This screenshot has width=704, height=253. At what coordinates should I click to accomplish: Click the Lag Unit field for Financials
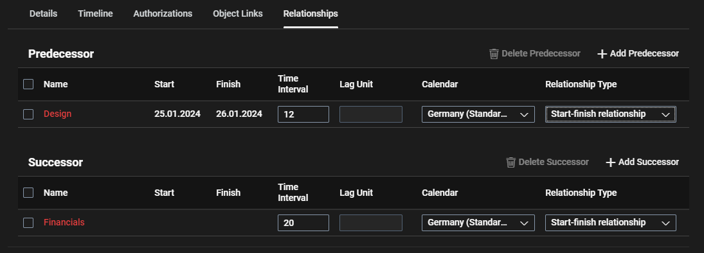click(371, 223)
